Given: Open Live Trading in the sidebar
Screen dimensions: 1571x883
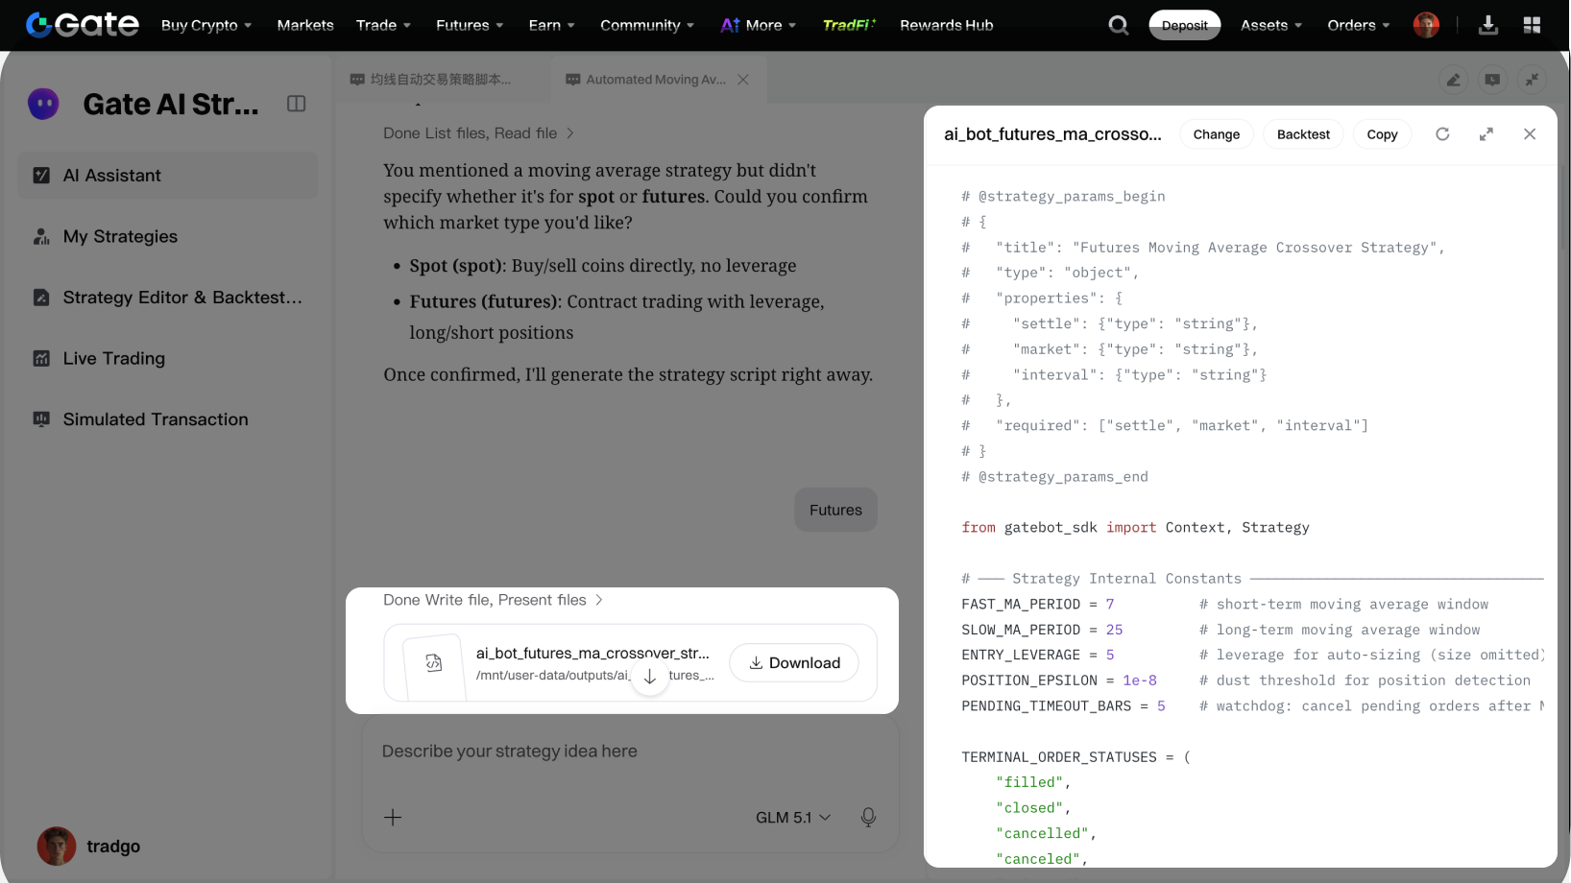Looking at the screenshot, I should click(x=168, y=358).
